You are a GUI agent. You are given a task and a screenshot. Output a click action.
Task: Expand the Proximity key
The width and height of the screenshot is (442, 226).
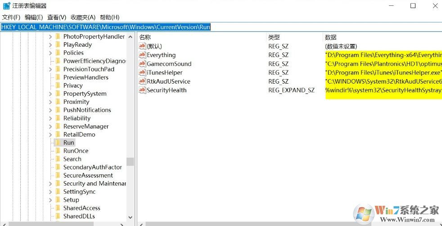(50, 102)
